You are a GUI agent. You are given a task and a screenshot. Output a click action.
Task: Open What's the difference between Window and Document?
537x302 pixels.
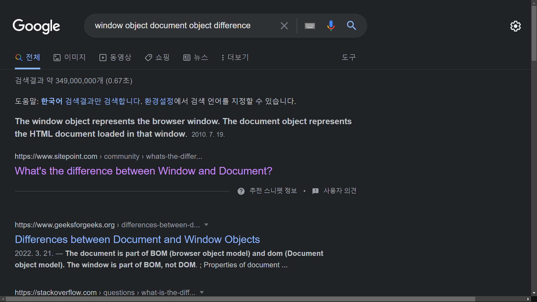143,171
